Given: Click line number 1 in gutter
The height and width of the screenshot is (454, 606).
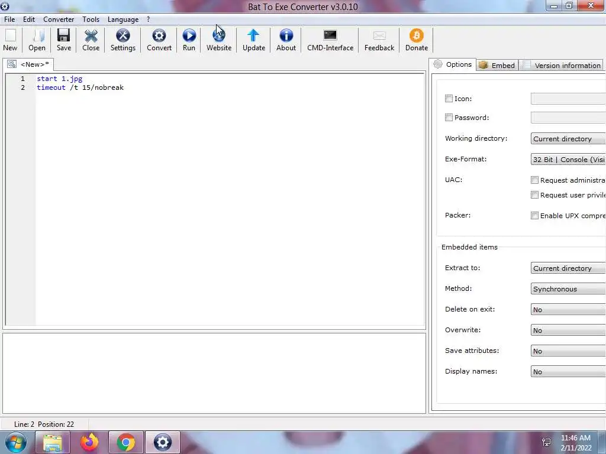Looking at the screenshot, I should 22,79.
